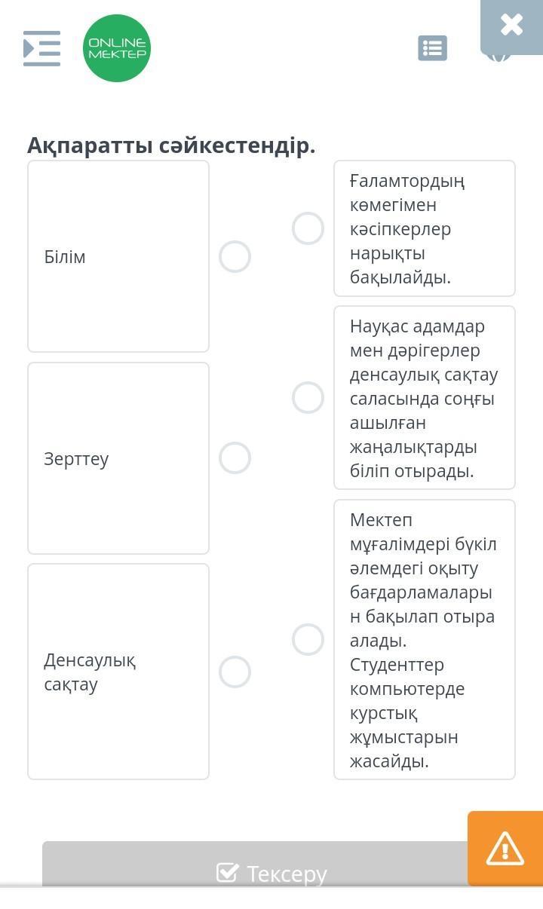Close the lesson with the X button
This screenshot has height=909, width=543.
click(511, 26)
